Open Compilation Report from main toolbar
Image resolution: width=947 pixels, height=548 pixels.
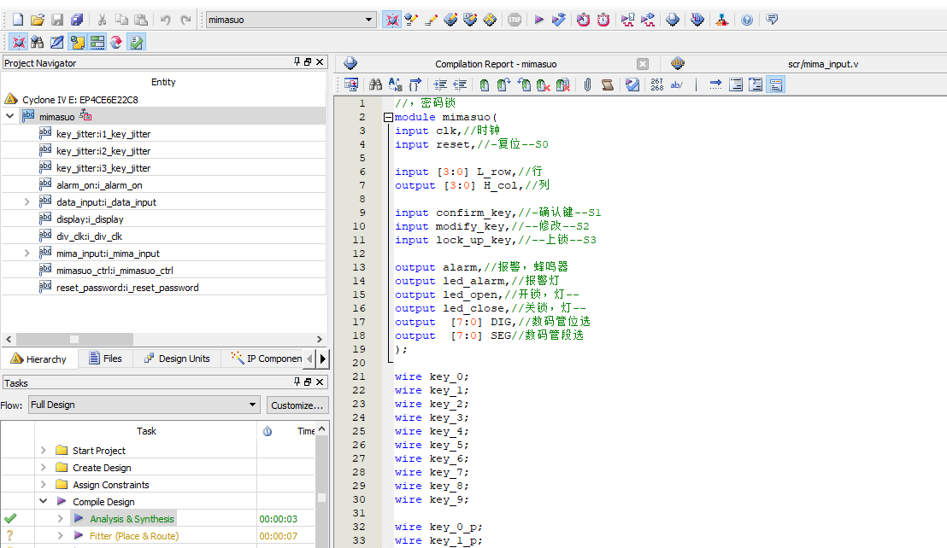[x=672, y=20]
